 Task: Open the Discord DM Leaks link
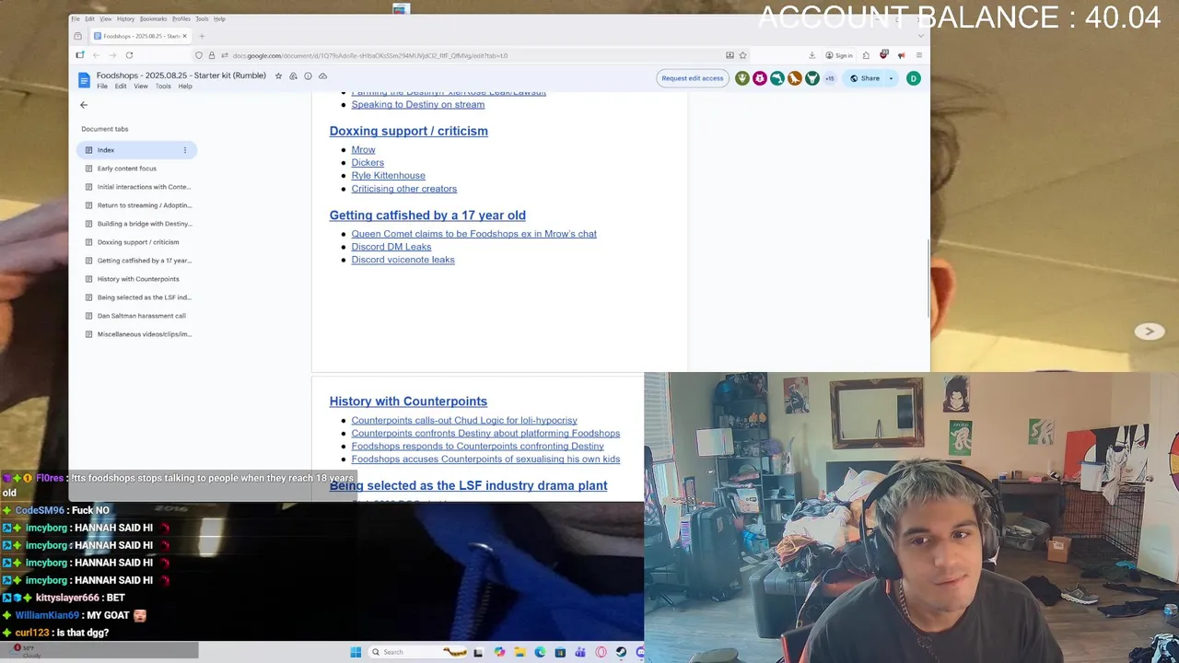391,247
